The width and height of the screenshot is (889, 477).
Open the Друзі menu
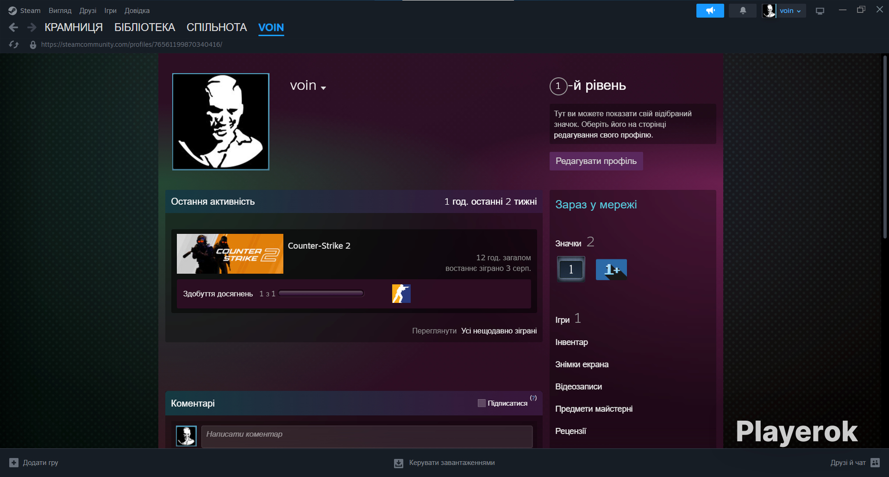[88, 10]
